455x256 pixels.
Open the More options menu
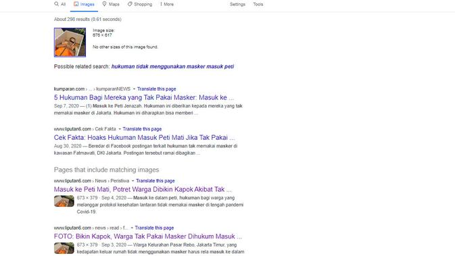pos(167,4)
